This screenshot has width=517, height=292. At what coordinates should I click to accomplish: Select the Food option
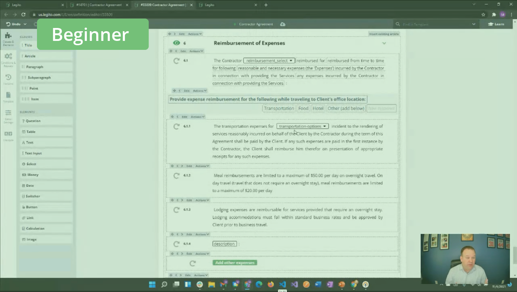point(303,108)
